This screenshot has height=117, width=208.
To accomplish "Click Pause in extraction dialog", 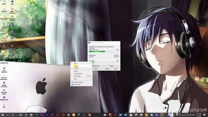I will (111, 66).
